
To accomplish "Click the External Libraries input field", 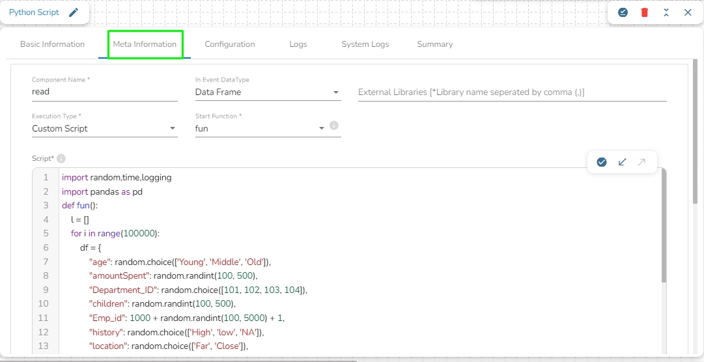I will click(512, 92).
